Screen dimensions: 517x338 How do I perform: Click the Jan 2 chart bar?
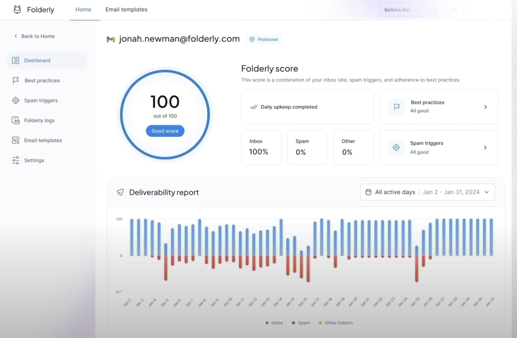coord(132,237)
